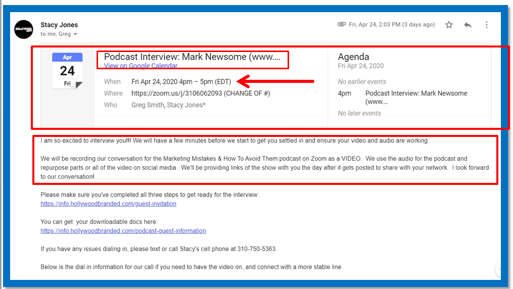Open the 4pm Podcast Interview agenda entry
513x289 pixels.
pyautogui.click(x=415, y=97)
